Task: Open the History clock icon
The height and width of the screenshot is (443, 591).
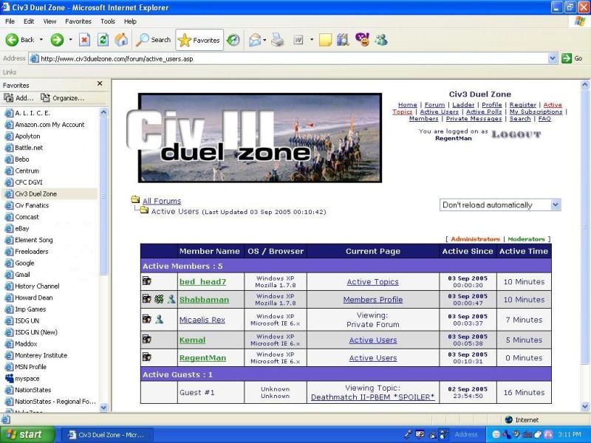Action: click(233, 40)
